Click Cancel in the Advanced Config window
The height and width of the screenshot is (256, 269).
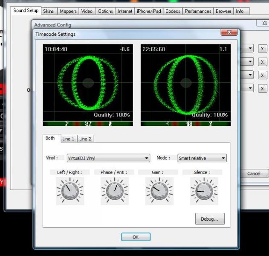point(254,173)
